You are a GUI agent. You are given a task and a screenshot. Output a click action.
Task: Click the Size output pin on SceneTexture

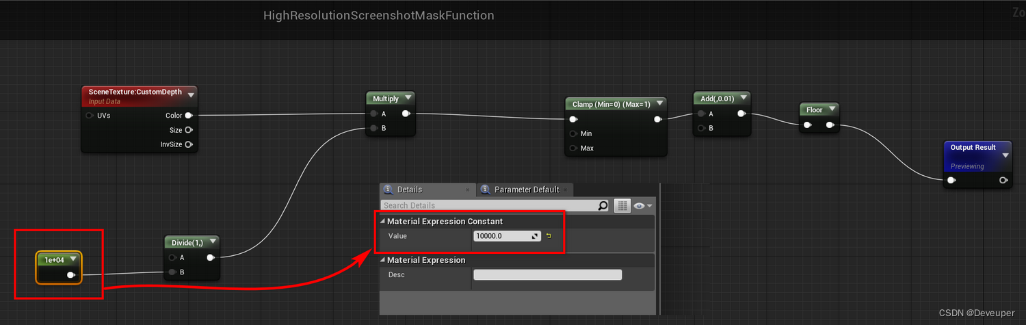pos(189,130)
